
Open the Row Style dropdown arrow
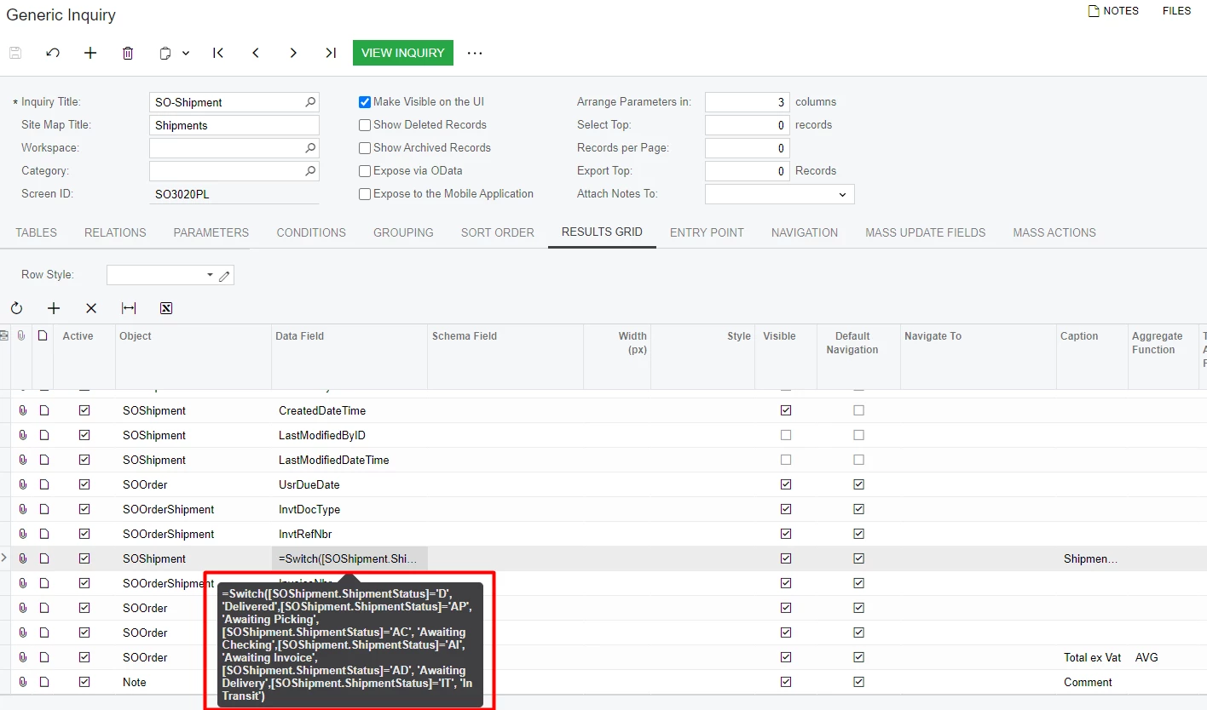pyautogui.click(x=210, y=275)
